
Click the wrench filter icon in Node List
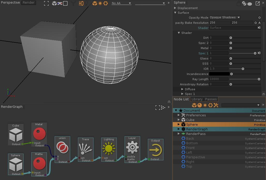[216, 105]
